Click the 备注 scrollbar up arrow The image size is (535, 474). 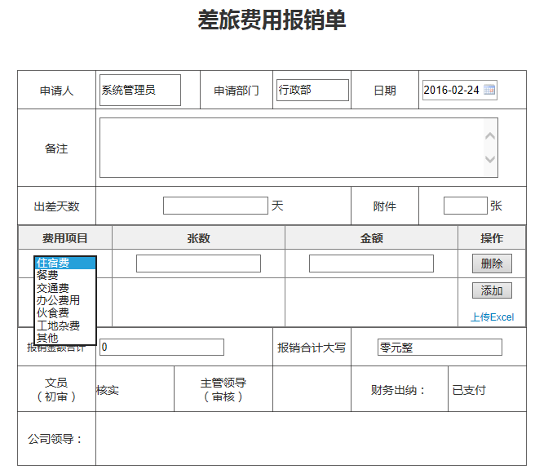pyautogui.click(x=490, y=135)
